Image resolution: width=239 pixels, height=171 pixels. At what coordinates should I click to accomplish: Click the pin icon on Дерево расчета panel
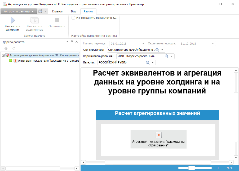pyautogui.click(x=72, y=42)
